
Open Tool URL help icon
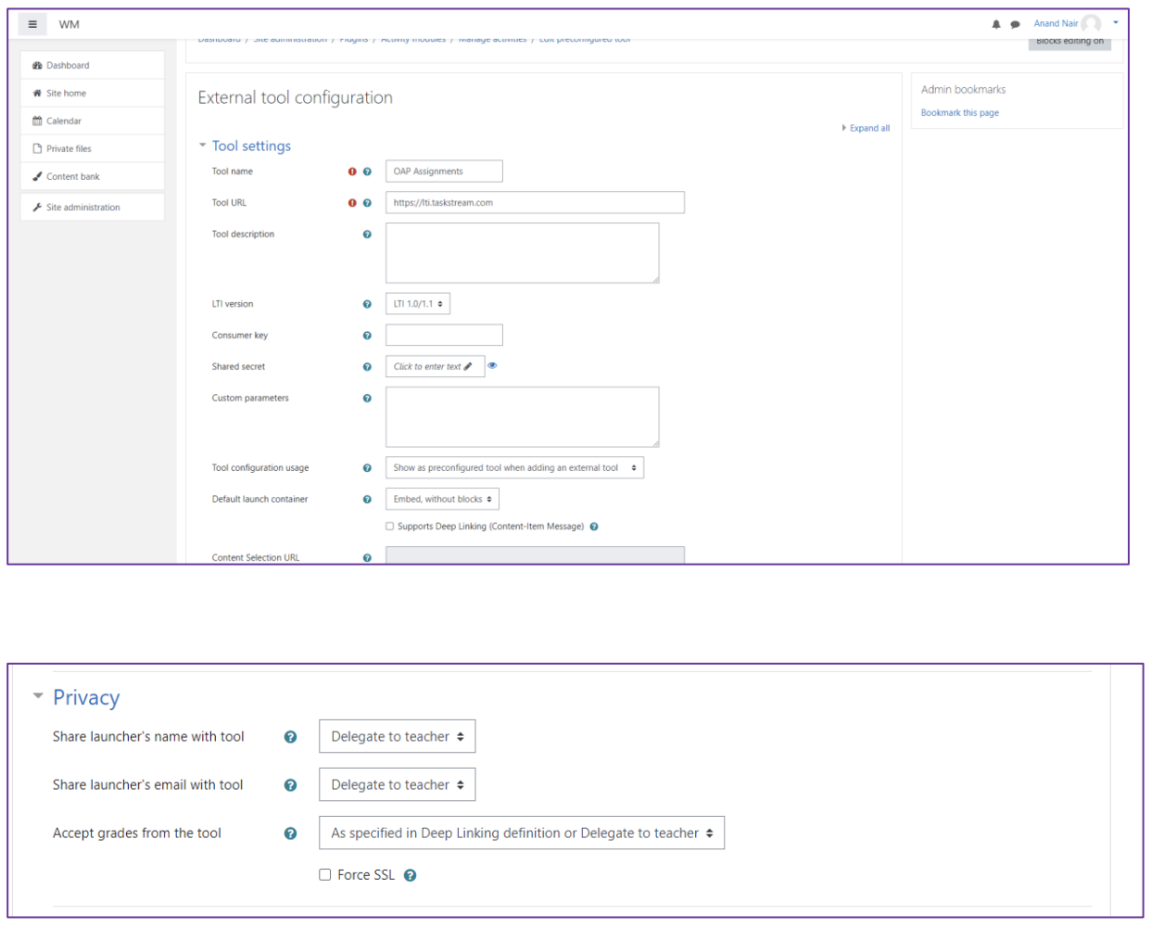click(367, 203)
